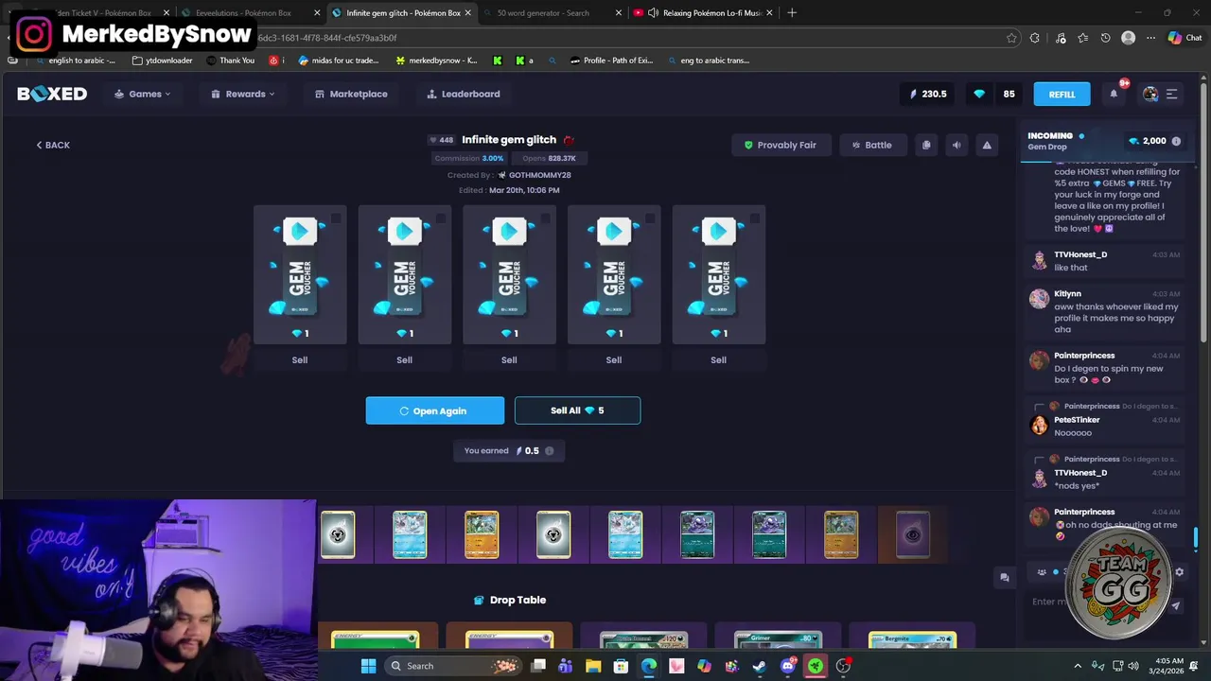Screen dimensions: 1211x681
Task: Expand the Rewards dropdown menu
Action: tap(243, 94)
